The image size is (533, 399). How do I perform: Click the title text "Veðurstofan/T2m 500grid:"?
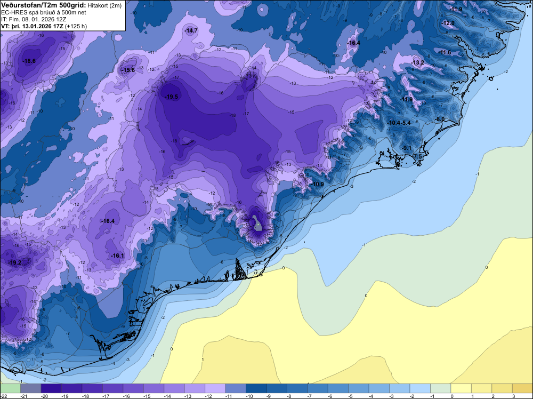coord(43,5)
